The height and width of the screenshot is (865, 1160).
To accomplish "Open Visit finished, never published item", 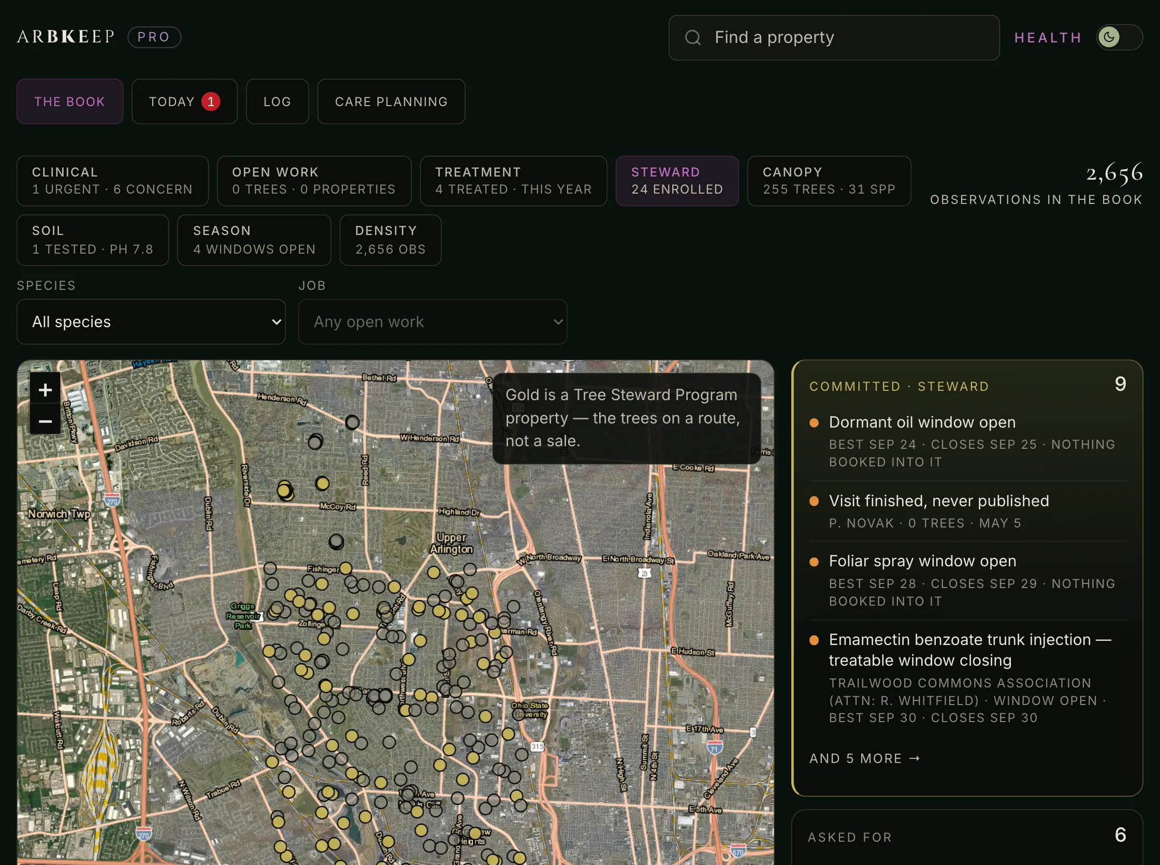I will pyautogui.click(x=968, y=511).
